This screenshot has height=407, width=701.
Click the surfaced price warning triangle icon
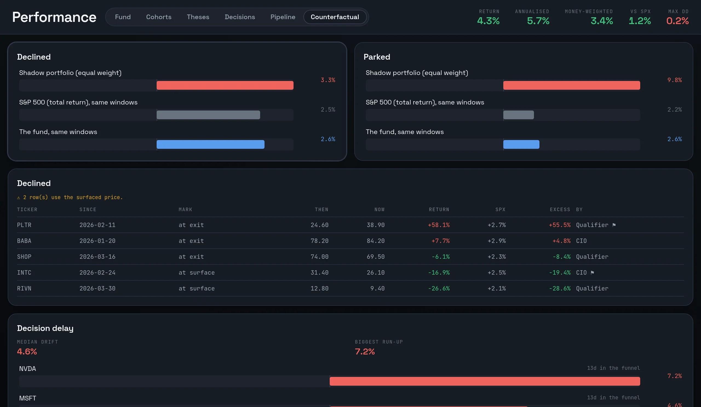click(19, 197)
